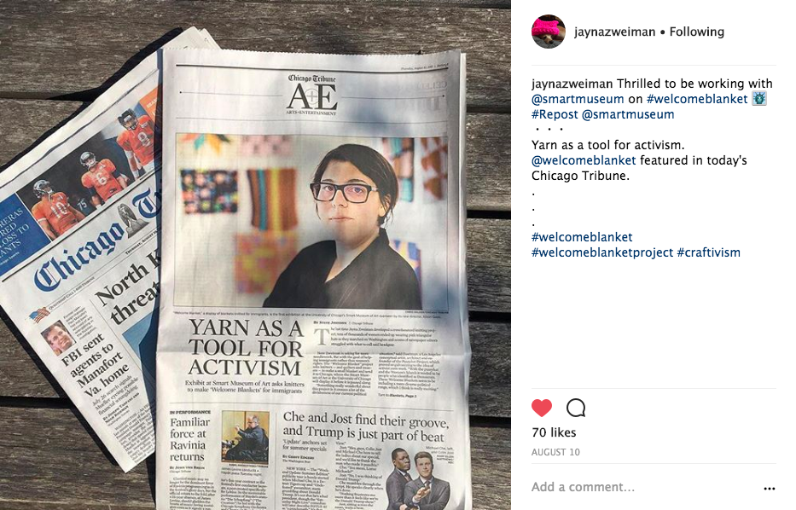This screenshot has height=510, width=796.
Task: Click the red heart like icon
Action: click(542, 408)
